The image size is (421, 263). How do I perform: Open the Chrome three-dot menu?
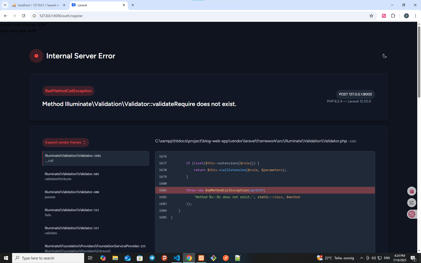415,16
